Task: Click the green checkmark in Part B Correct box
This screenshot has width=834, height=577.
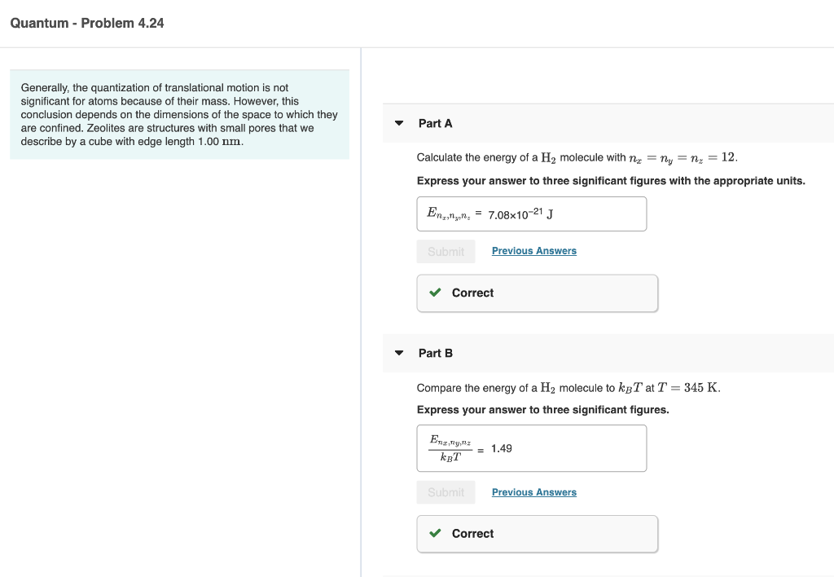Action: pyautogui.click(x=434, y=533)
